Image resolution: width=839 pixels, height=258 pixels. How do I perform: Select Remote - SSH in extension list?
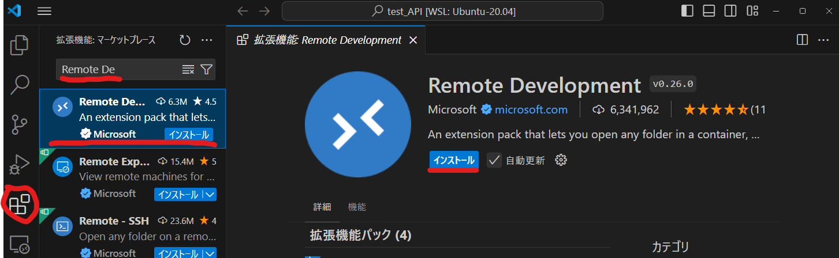click(132, 233)
